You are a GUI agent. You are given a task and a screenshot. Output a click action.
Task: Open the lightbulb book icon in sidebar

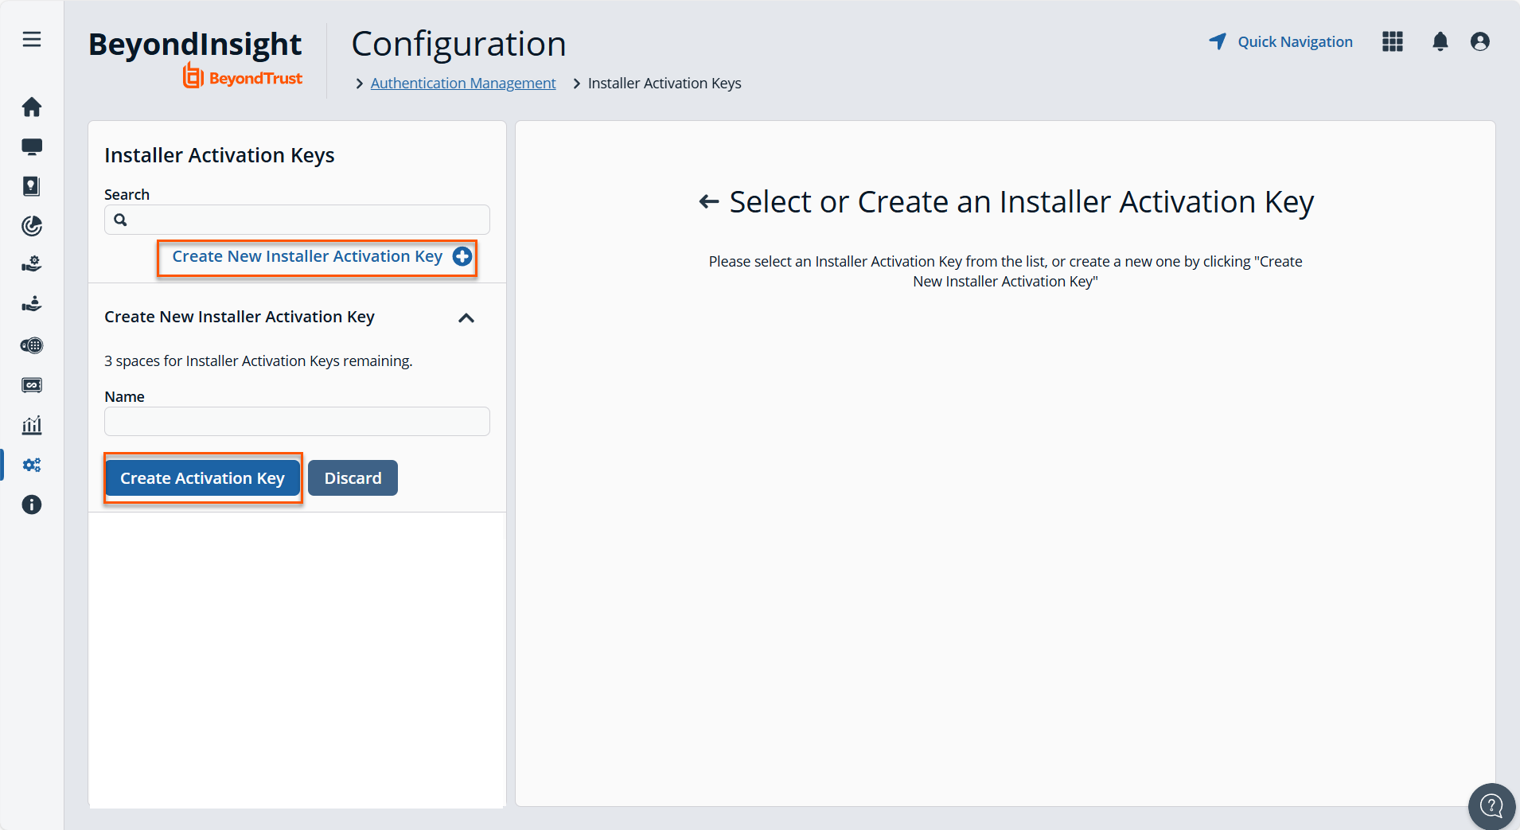[32, 186]
